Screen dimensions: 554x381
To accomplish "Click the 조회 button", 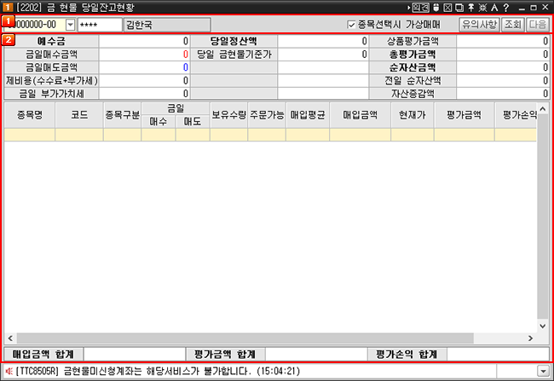I will (x=513, y=25).
